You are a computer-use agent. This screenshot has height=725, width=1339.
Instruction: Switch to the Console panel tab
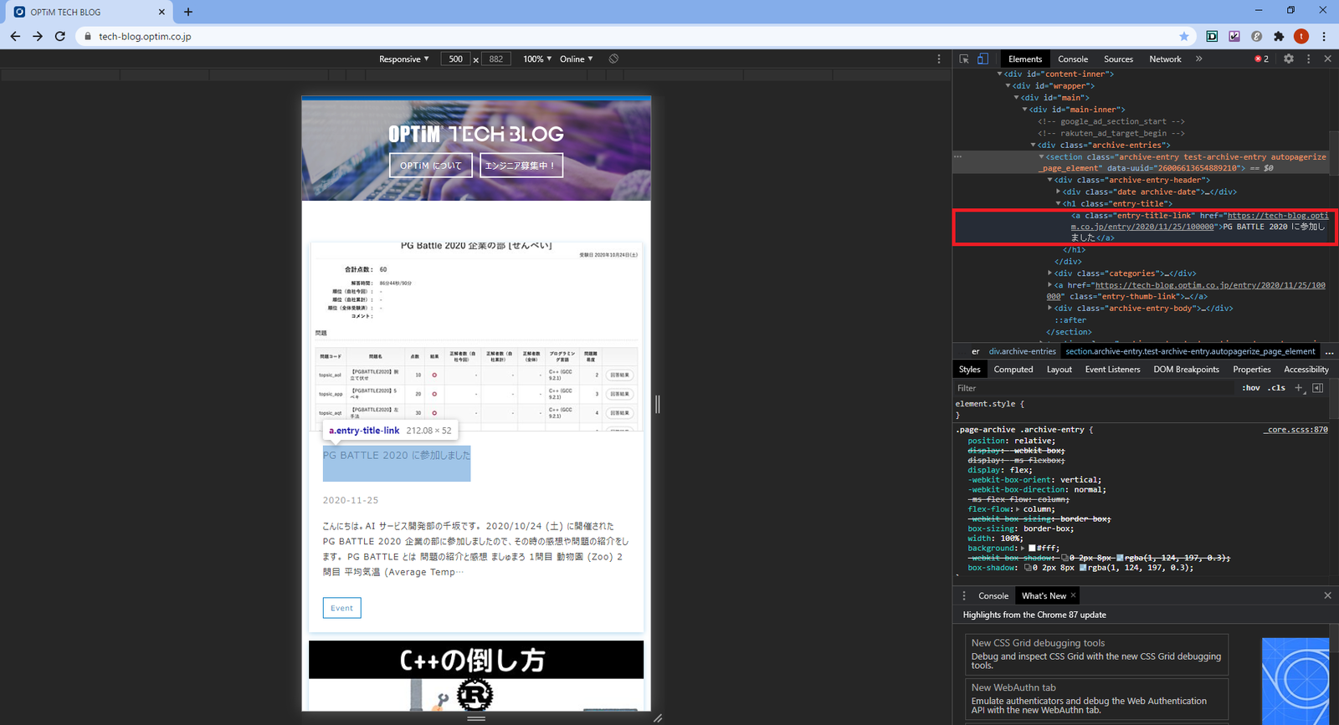(1073, 59)
